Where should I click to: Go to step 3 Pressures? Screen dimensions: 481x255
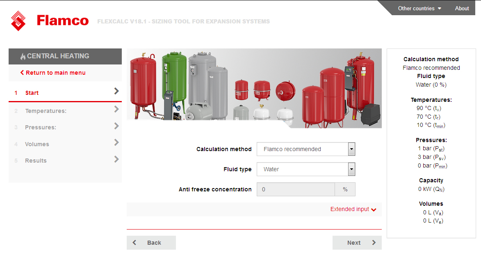point(65,127)
